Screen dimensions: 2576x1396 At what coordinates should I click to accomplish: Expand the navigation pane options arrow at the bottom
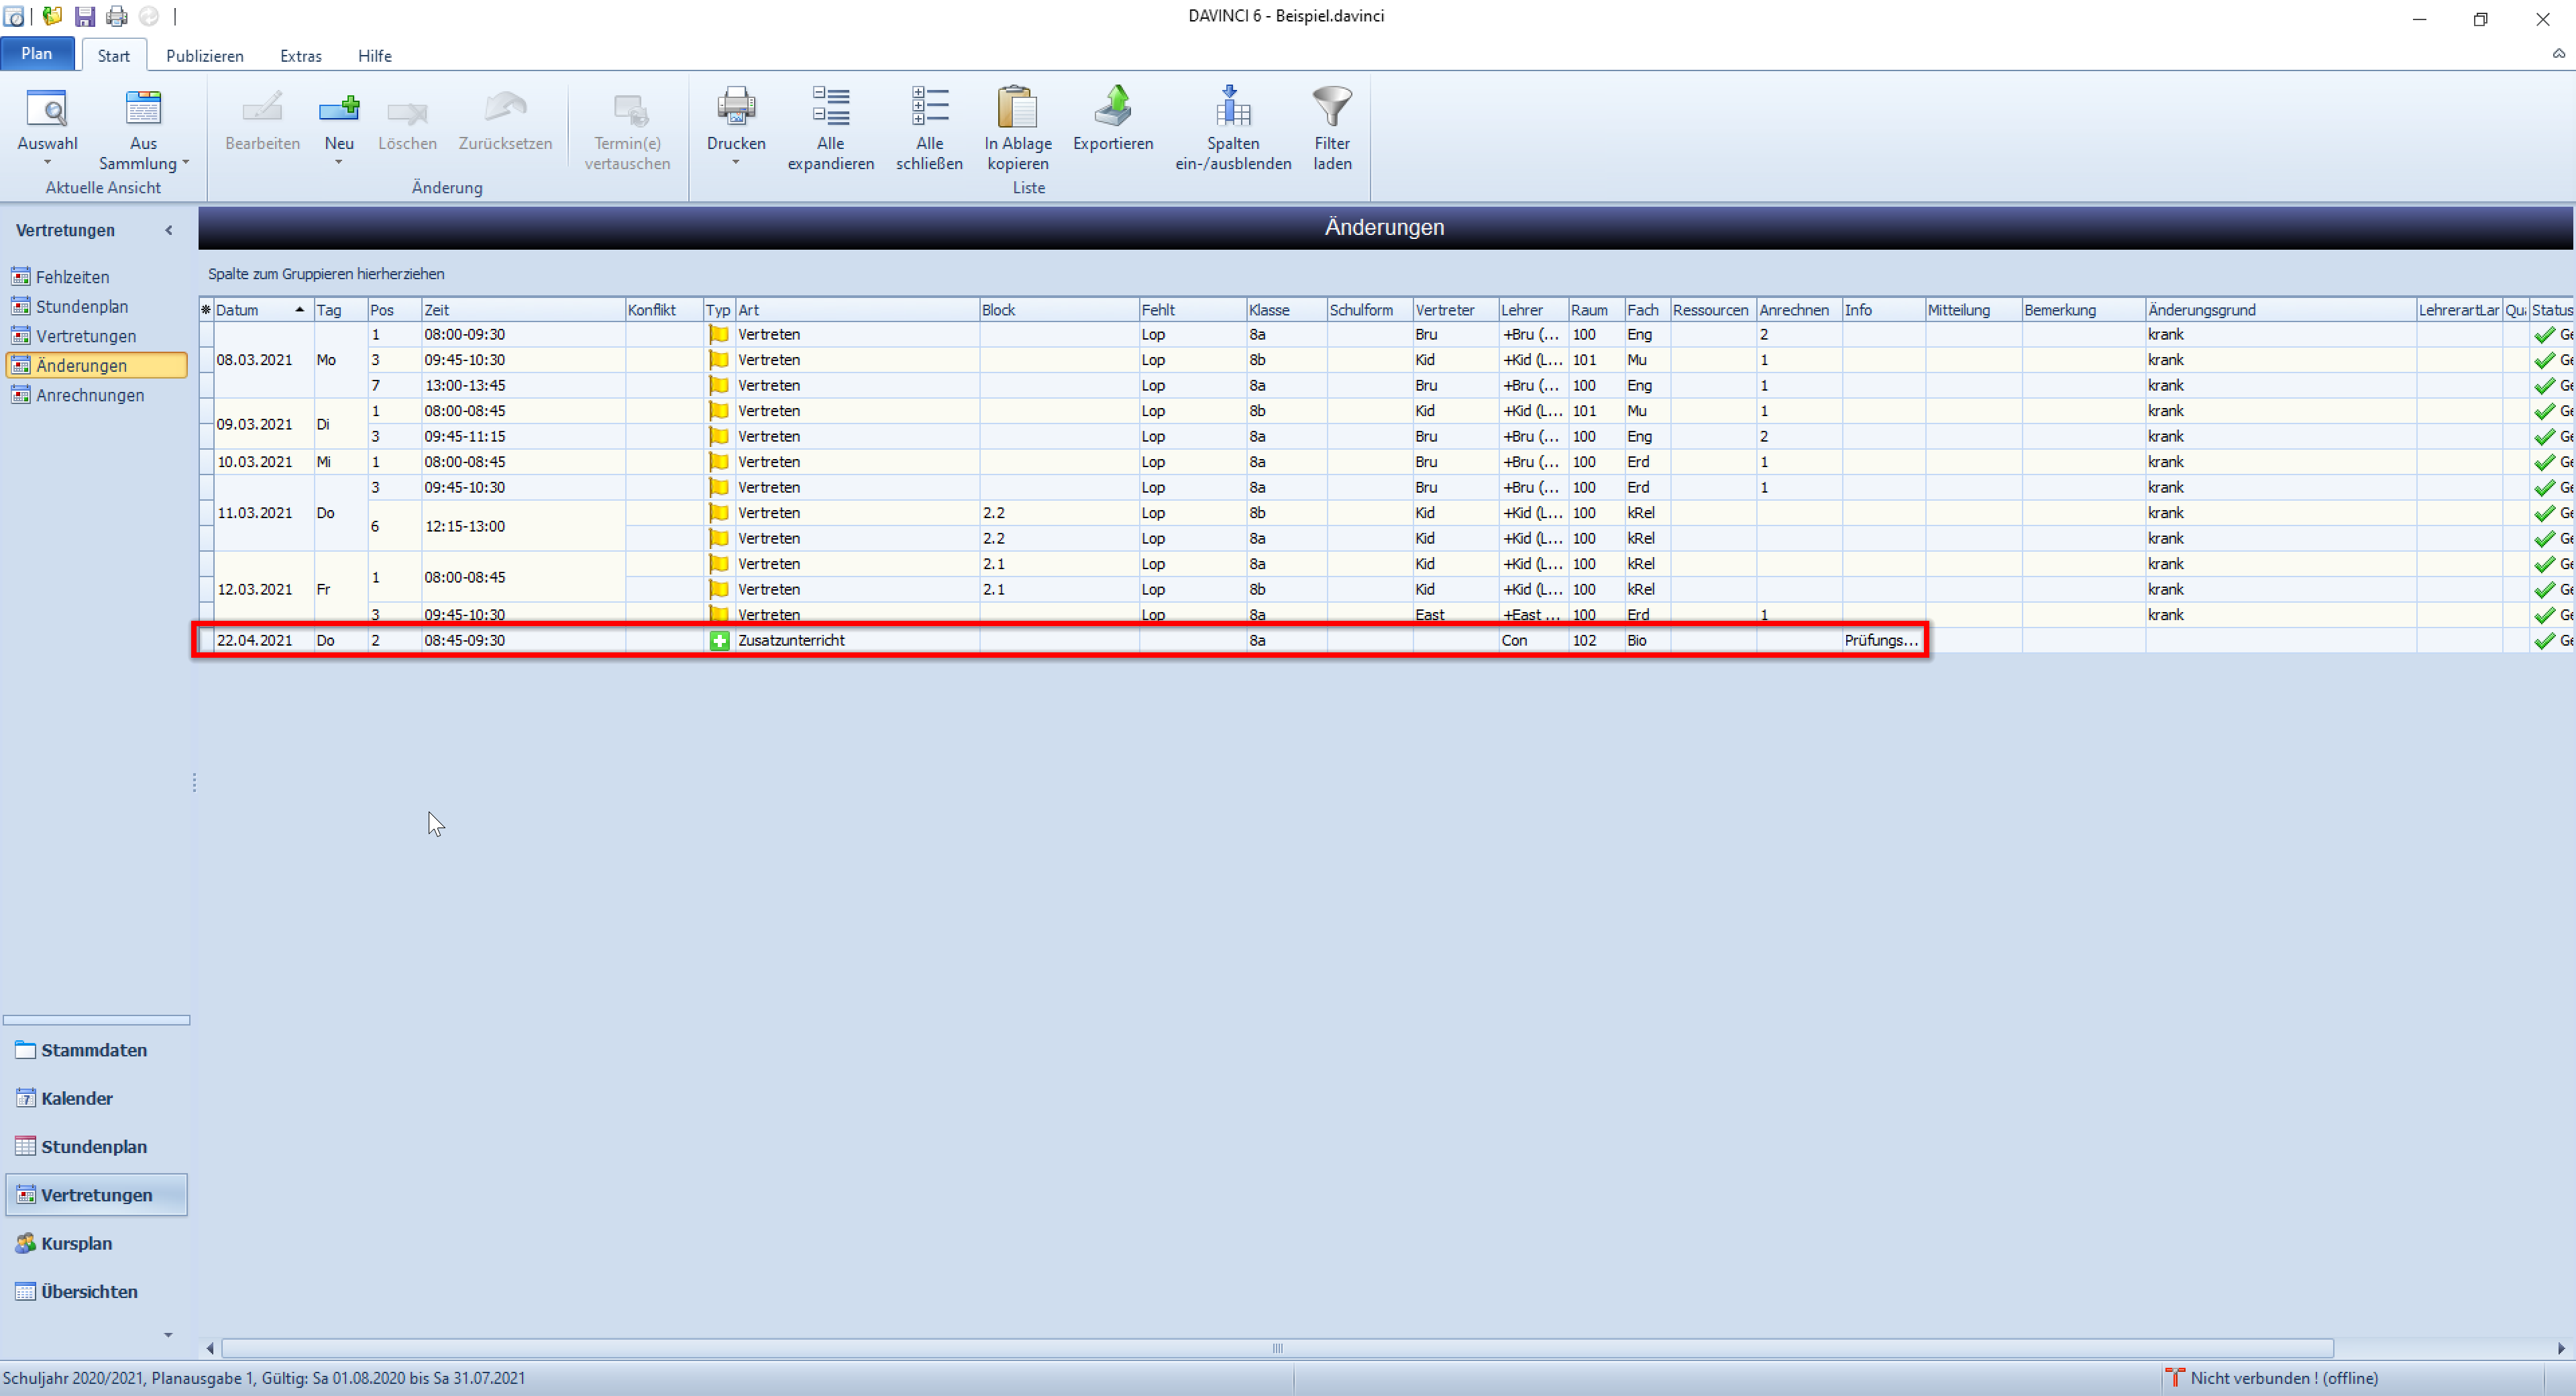click(x=168, y=1335)
